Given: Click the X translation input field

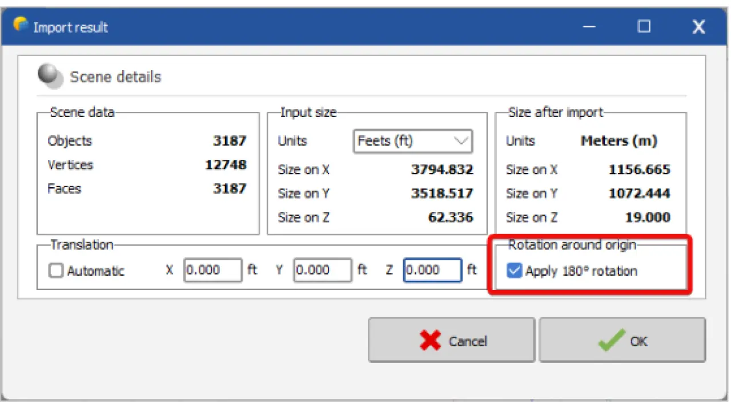Looking at the screenshot, I should pos(212,271).
